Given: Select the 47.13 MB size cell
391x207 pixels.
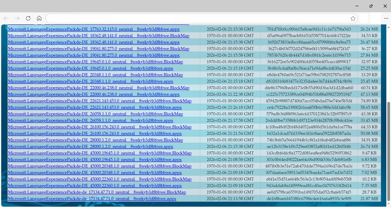Looking at the screenshot, I should [369, 95].
